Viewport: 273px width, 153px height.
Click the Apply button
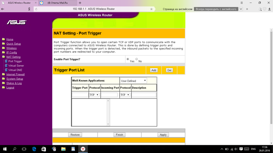[x=163, y=135]
